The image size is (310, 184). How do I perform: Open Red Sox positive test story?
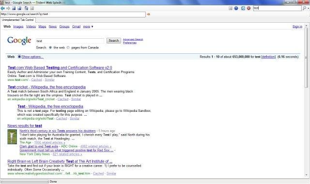pyautogui.click(x=66, y=150)
